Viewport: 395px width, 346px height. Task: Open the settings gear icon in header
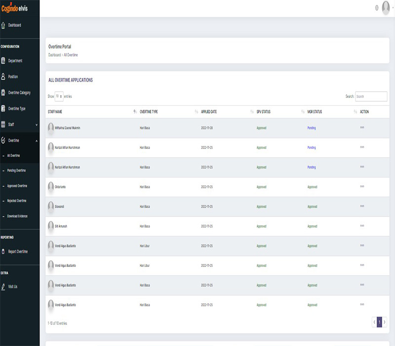[x=377, y=8]
